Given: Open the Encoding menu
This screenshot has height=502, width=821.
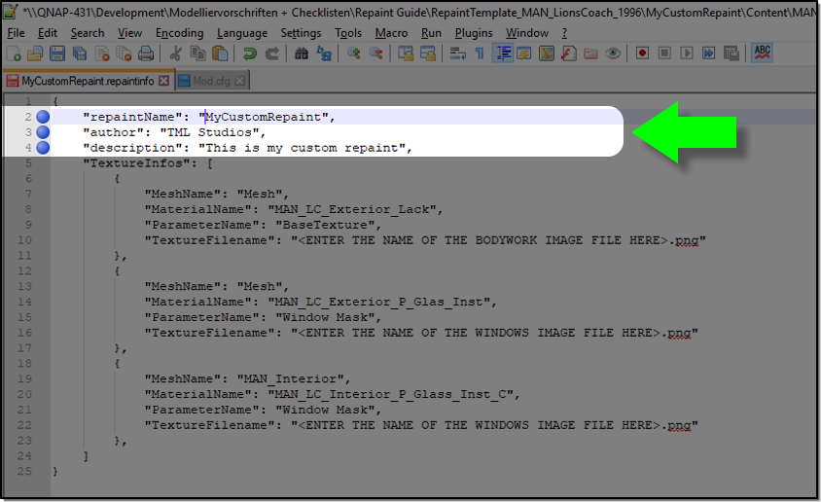Looking at the screenshot, I should (179, 33).
